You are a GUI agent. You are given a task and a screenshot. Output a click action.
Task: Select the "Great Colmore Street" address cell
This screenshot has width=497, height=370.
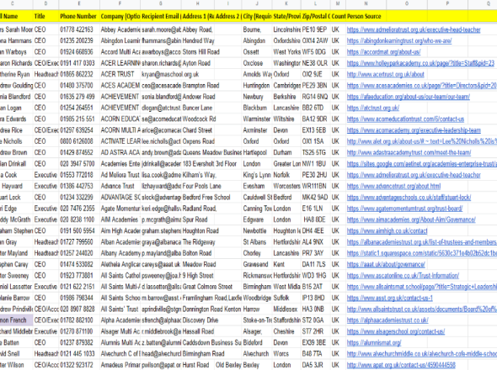point(198,287)
